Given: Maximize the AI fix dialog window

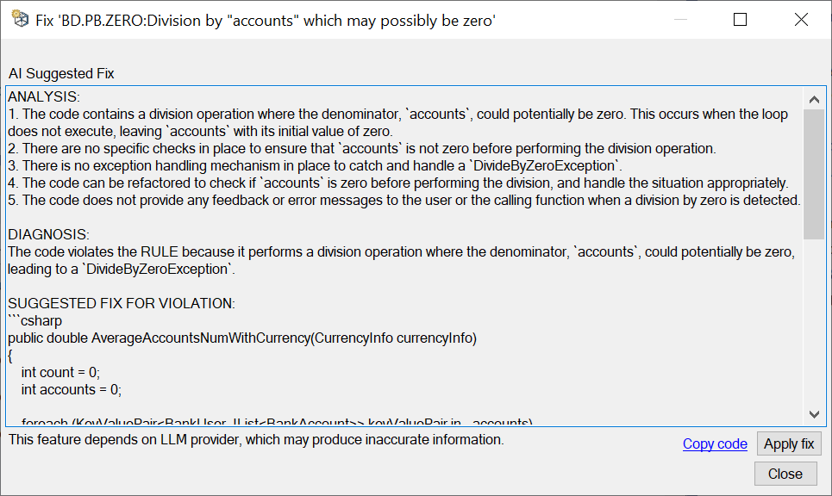Looking at the screenshot, I should pyautogui.click(x=741, y=20).
